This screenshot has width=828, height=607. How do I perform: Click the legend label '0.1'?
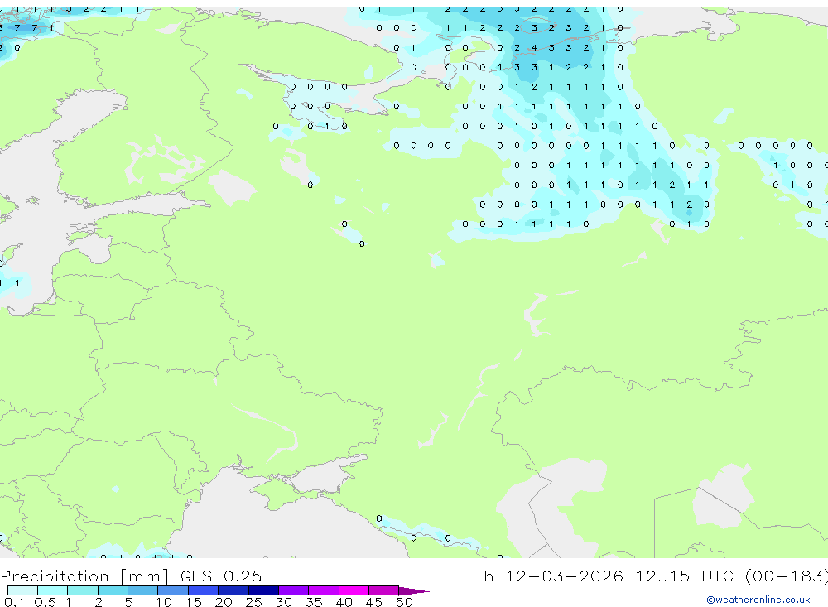[x=14, y=602]
